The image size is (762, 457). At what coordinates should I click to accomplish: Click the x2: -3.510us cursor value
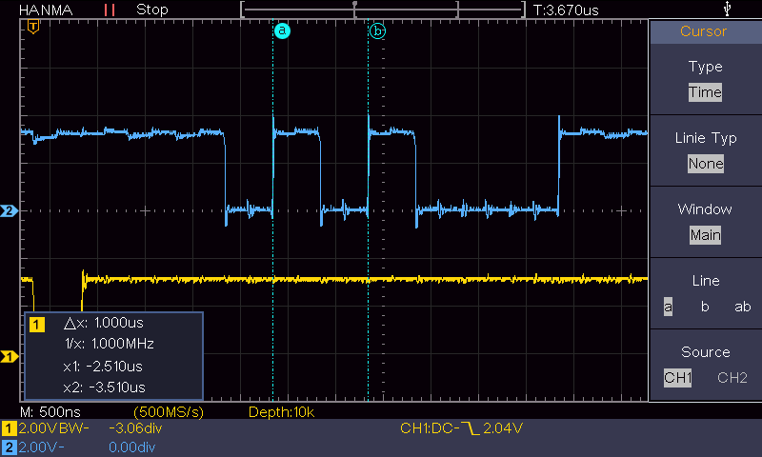tap(104, 387)
